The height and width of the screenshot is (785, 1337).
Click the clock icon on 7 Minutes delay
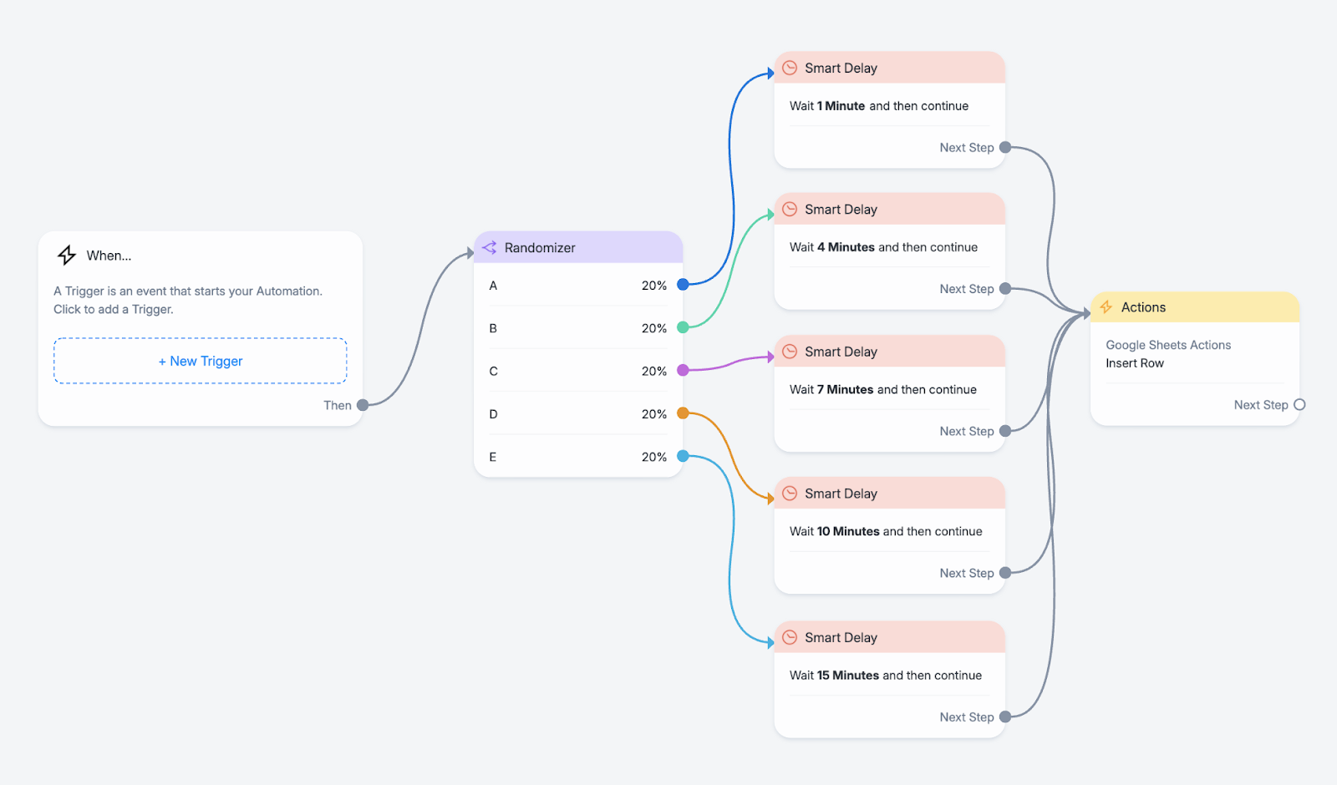(x=790, y=352)
